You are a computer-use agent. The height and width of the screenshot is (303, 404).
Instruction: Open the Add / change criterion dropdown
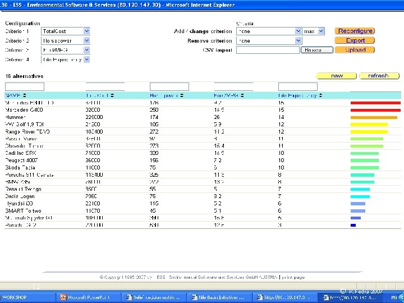click(x=269, y=31)
